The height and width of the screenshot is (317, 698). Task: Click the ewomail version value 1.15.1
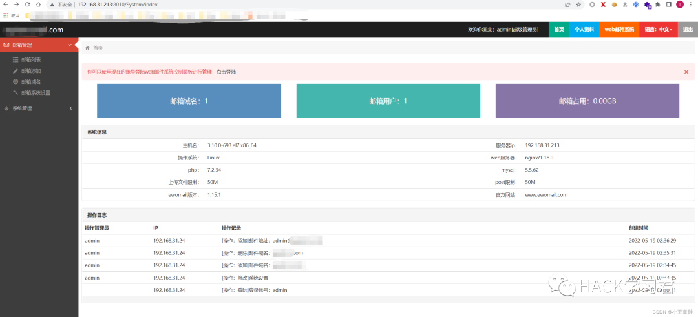point(214,195)
